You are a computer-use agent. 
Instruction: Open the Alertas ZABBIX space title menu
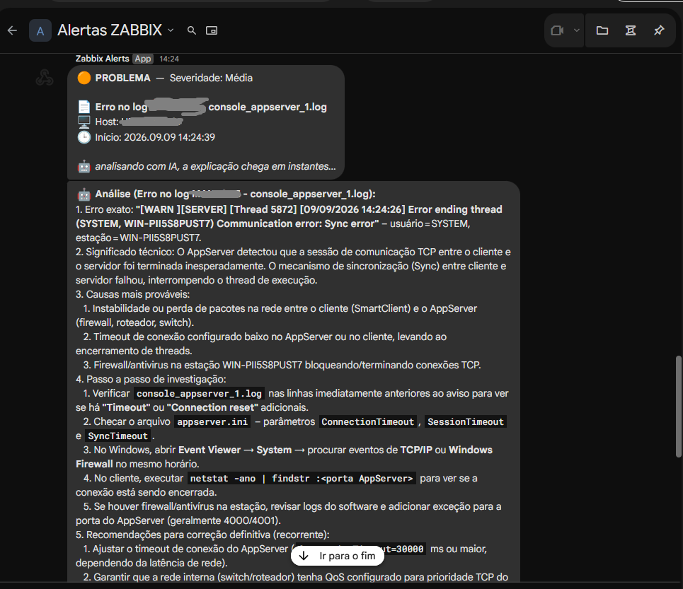point(110,30)
